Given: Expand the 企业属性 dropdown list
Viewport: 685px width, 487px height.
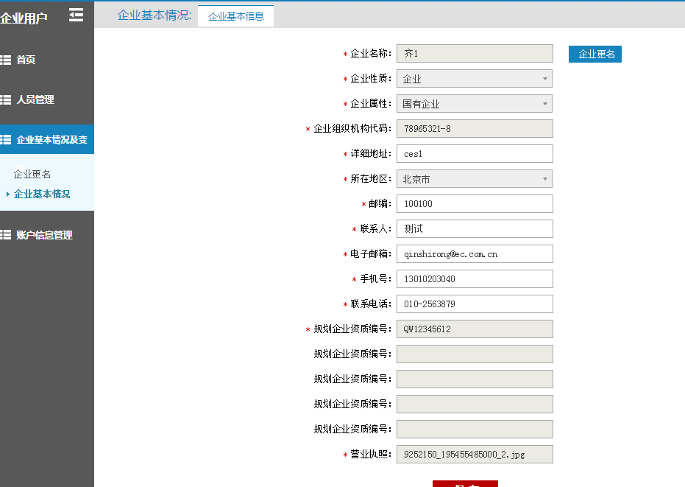Looking at the screenshot, I should pos(474,104).
